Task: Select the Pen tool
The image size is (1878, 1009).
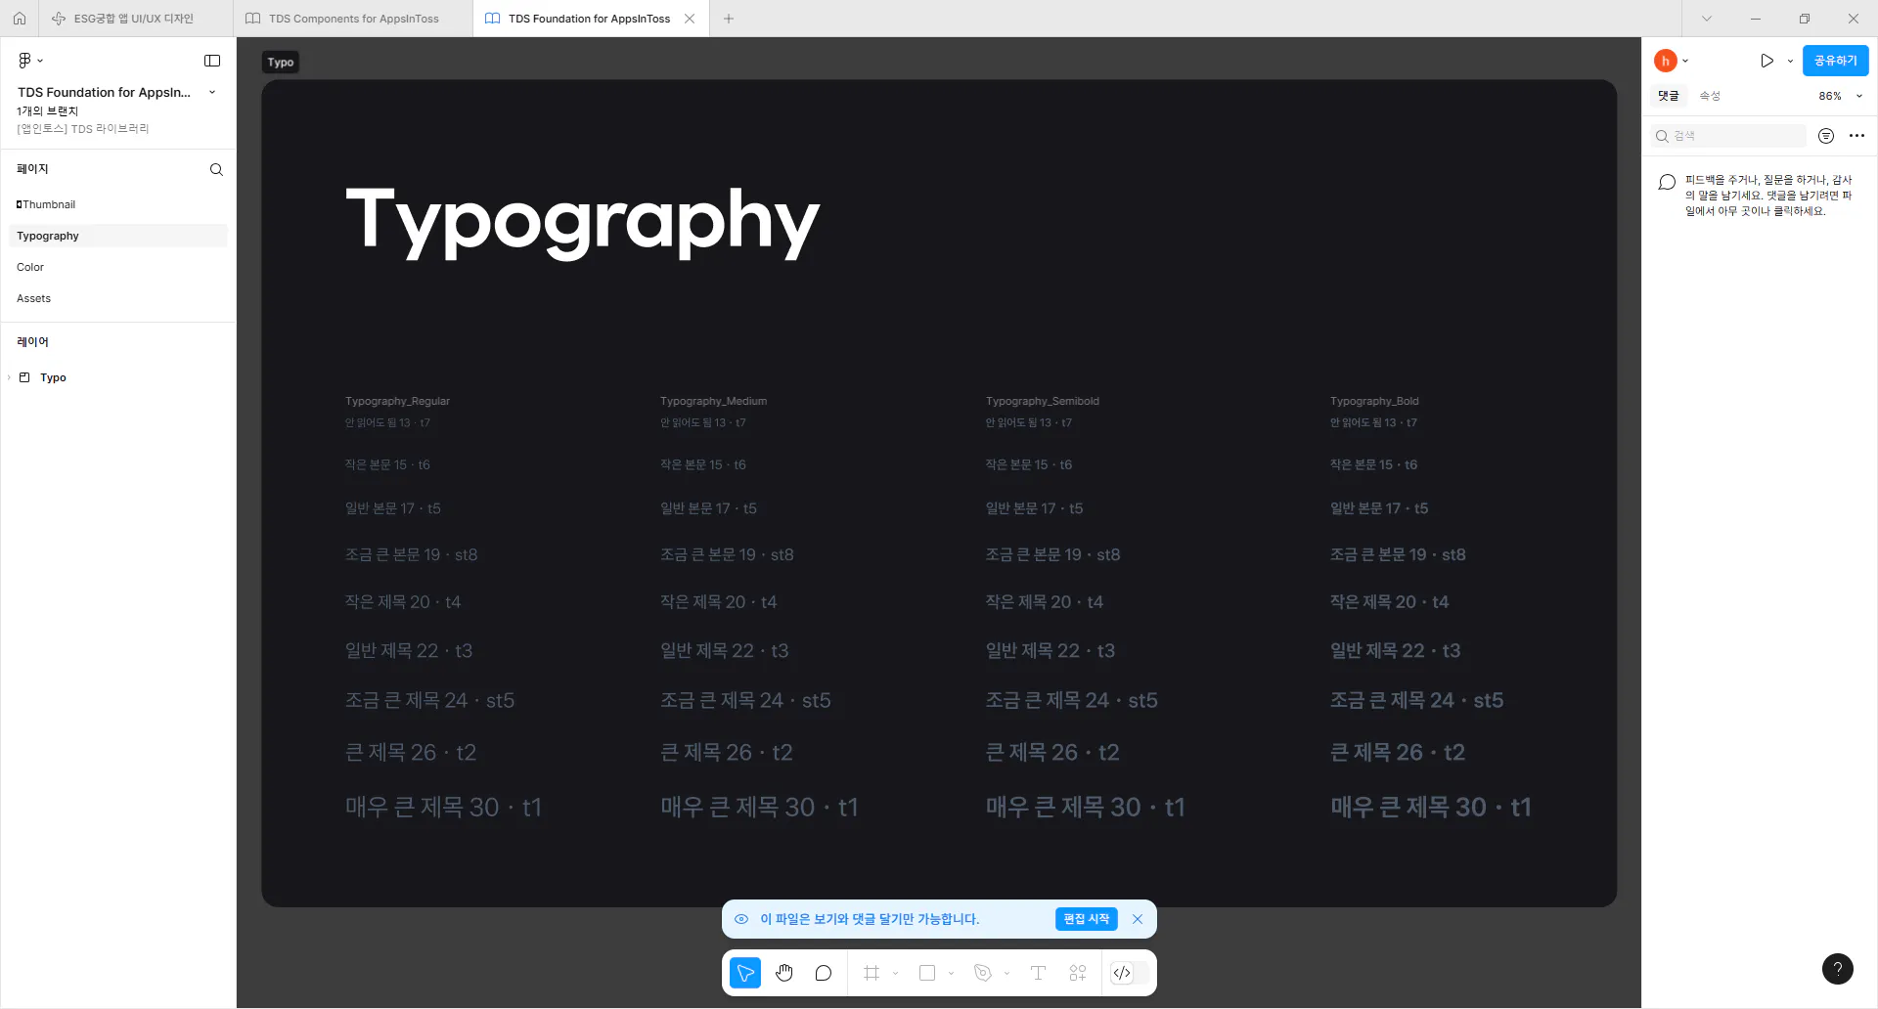Action: click(x=983, y=973)
